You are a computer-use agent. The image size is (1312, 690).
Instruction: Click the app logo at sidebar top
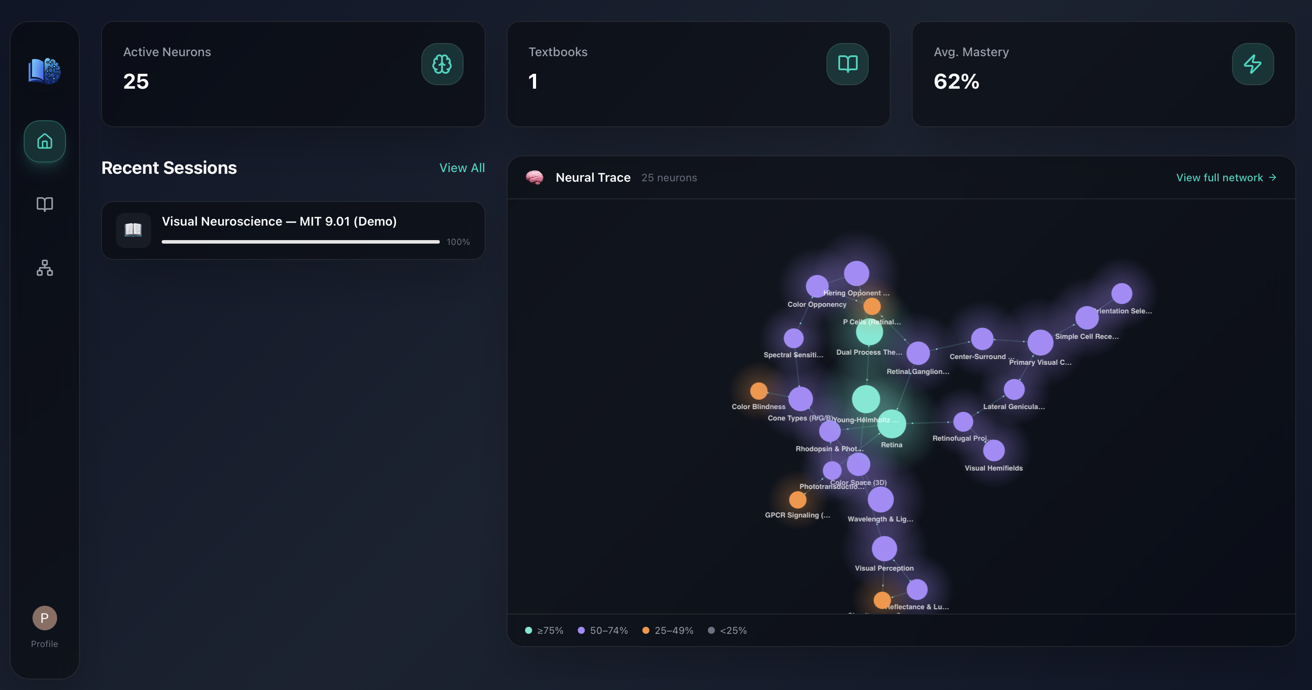(x=45, y=71)
